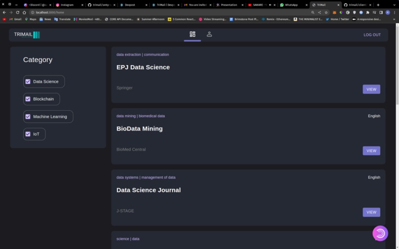Switch to the Devpost tab
This screenshot has height=249, width=399.
134,5
